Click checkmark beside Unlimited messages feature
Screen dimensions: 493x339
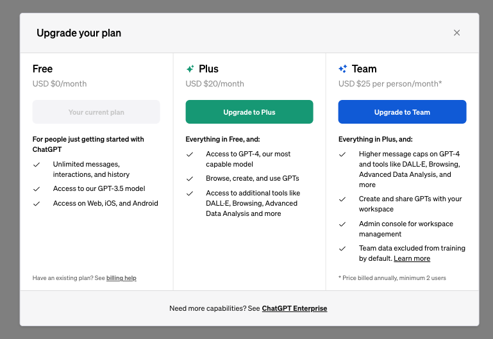click(37, 165)
